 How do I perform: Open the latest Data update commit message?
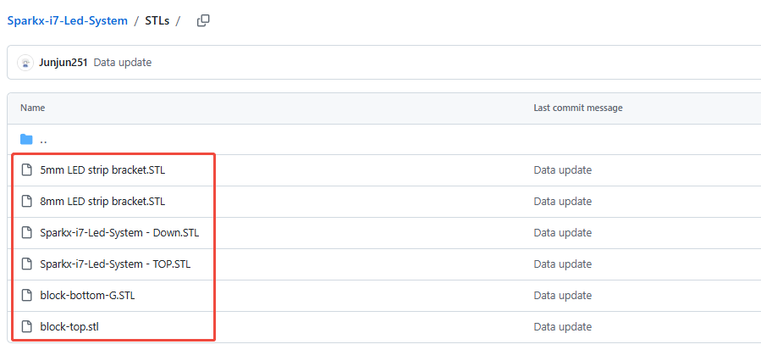coord(122,63)
